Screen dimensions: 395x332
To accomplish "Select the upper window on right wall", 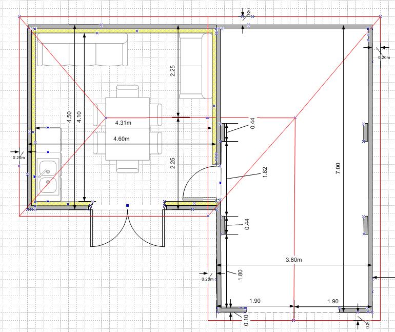I will coord(365,132).
